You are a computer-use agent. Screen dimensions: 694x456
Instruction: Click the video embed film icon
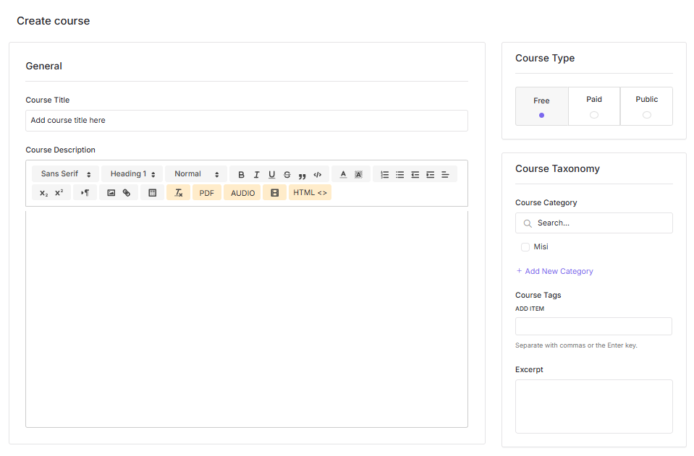pos(274,193)
